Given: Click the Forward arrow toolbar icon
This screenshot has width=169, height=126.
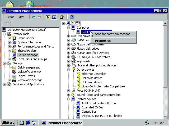Looking at the screenshot, I should pyautogui.click(x=40, y=17).
